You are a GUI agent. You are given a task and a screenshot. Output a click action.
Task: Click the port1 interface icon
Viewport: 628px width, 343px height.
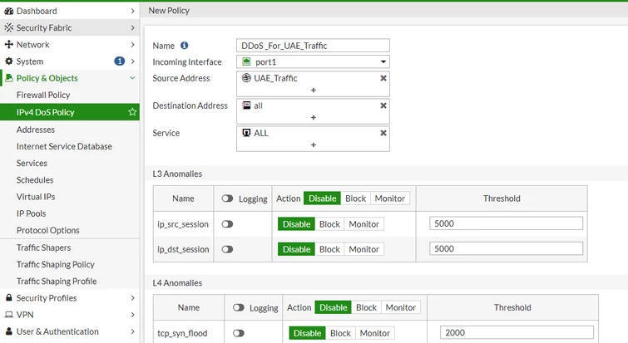(246, 61)
